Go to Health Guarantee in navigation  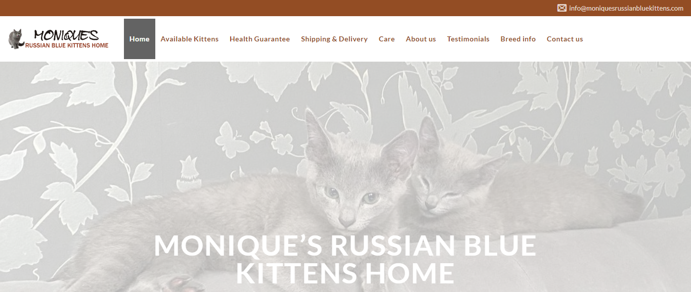pyautogui.click(x=260, y=39)
